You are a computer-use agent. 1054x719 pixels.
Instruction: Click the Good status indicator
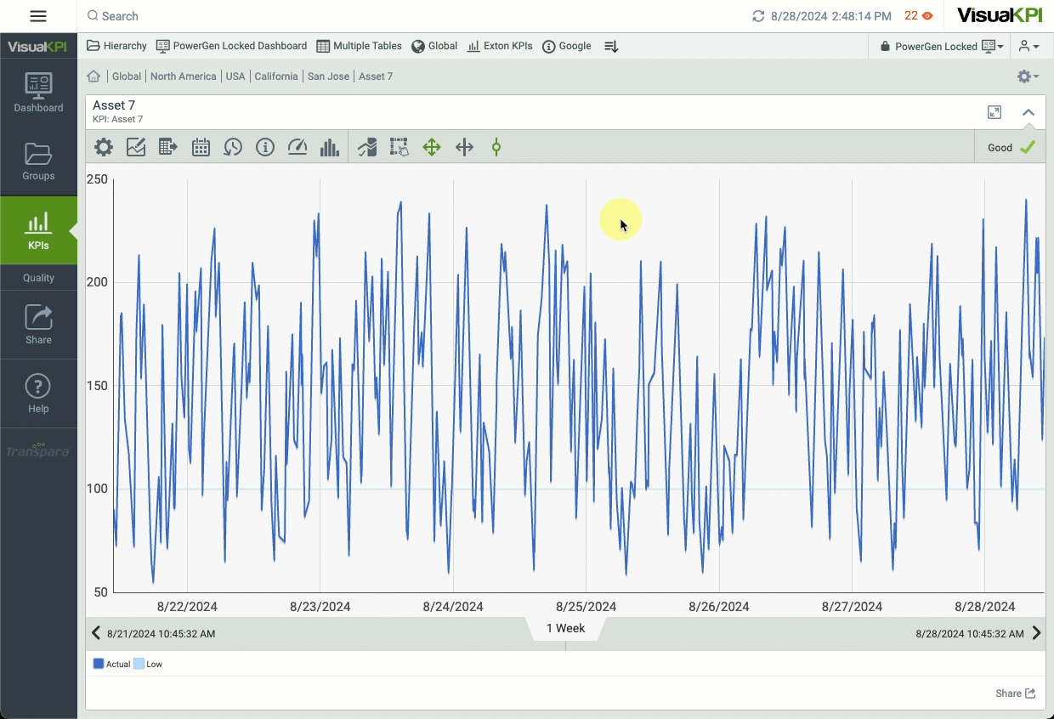click(x=1011, y=147)
